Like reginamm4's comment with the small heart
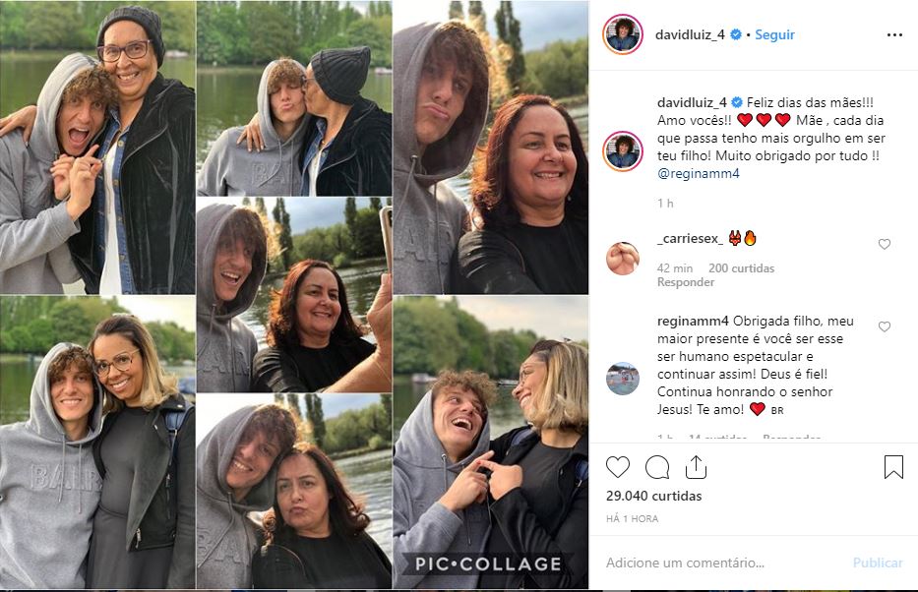 [884, 327]
